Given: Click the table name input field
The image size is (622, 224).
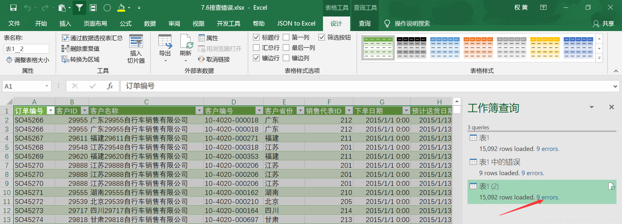Looking at the screenshot, I should 27,49.
